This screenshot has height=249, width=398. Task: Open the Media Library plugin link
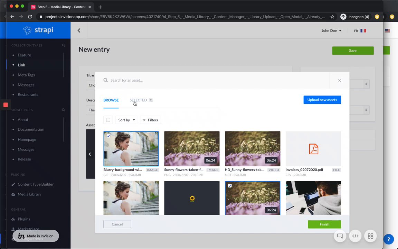click(29, 194)
